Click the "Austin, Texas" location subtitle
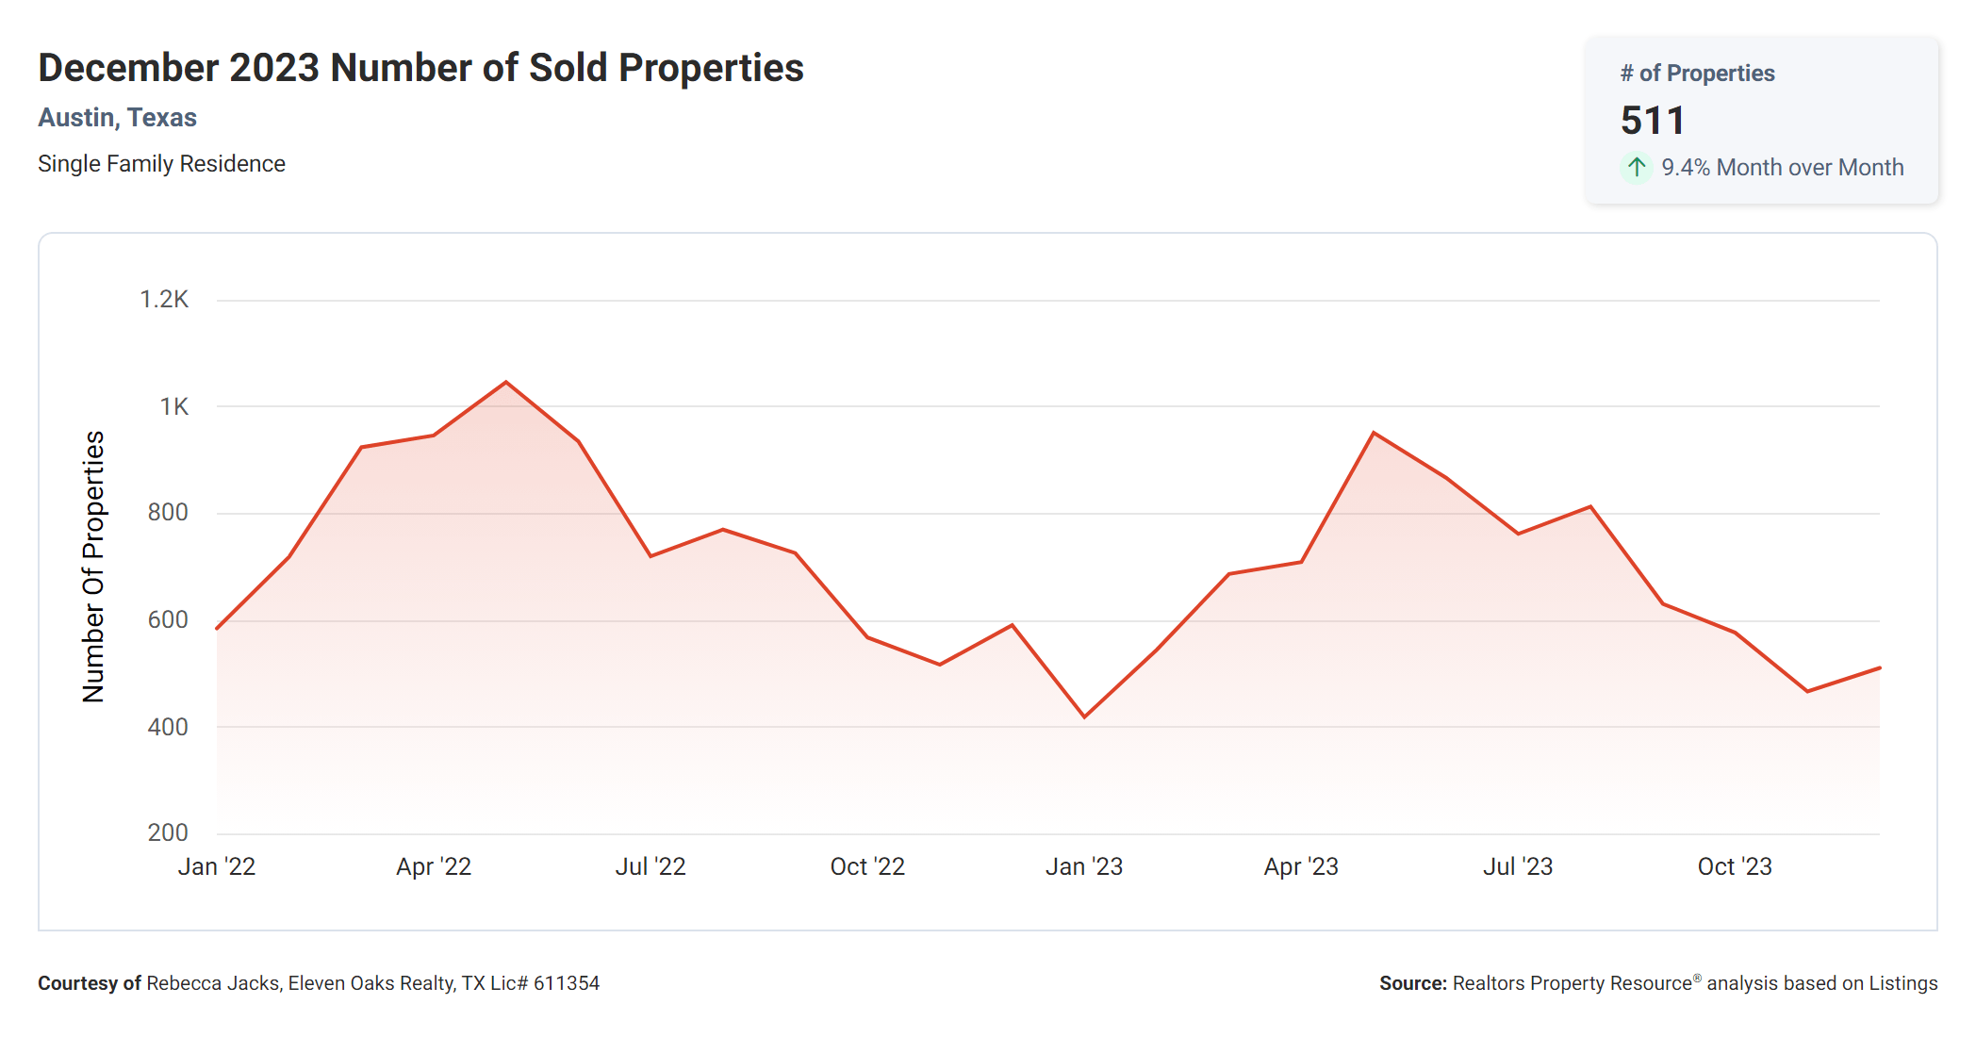Screen dimensions: 1976x1037 [x=117, y=118]
